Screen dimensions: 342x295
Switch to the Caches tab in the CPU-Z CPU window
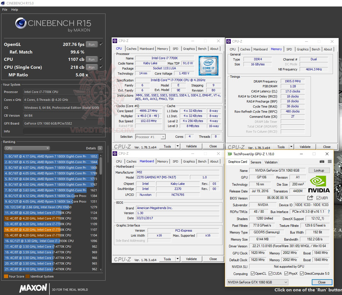(131, 49)
